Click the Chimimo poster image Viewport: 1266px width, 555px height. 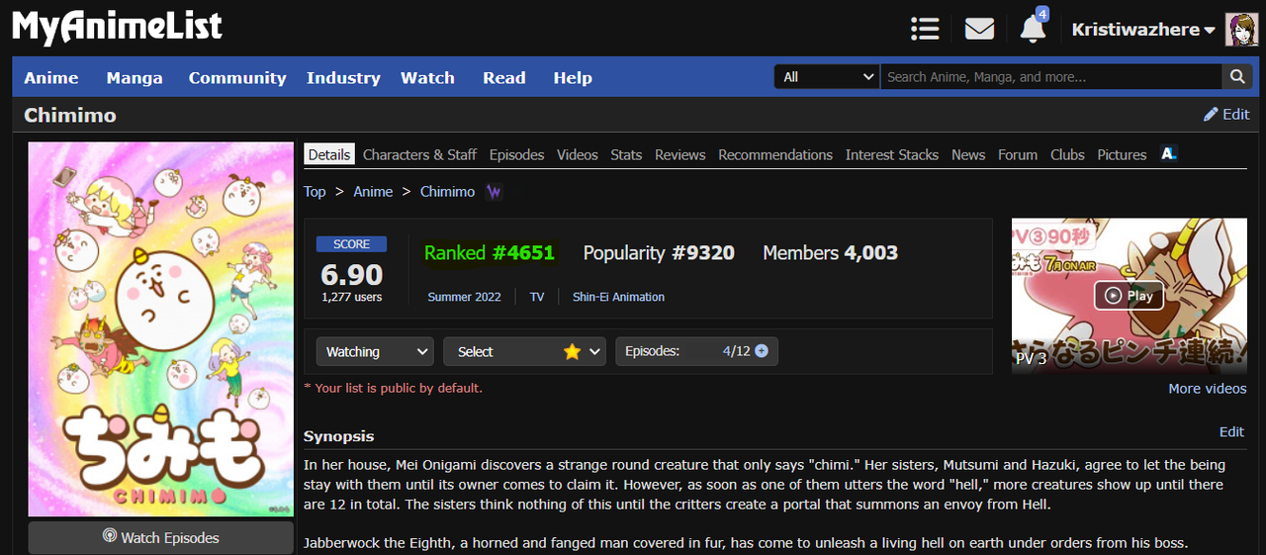161,329
